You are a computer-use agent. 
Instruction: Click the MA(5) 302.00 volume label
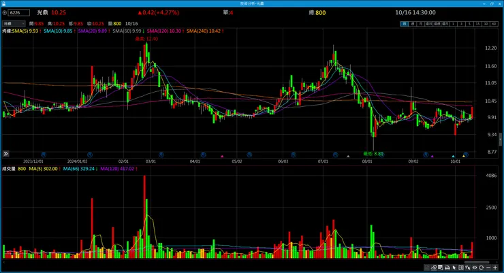[x=45, y=169]
